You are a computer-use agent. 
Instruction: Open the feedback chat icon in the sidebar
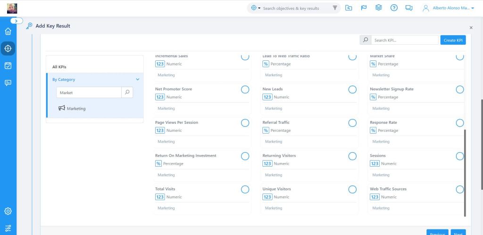point(8,83)
